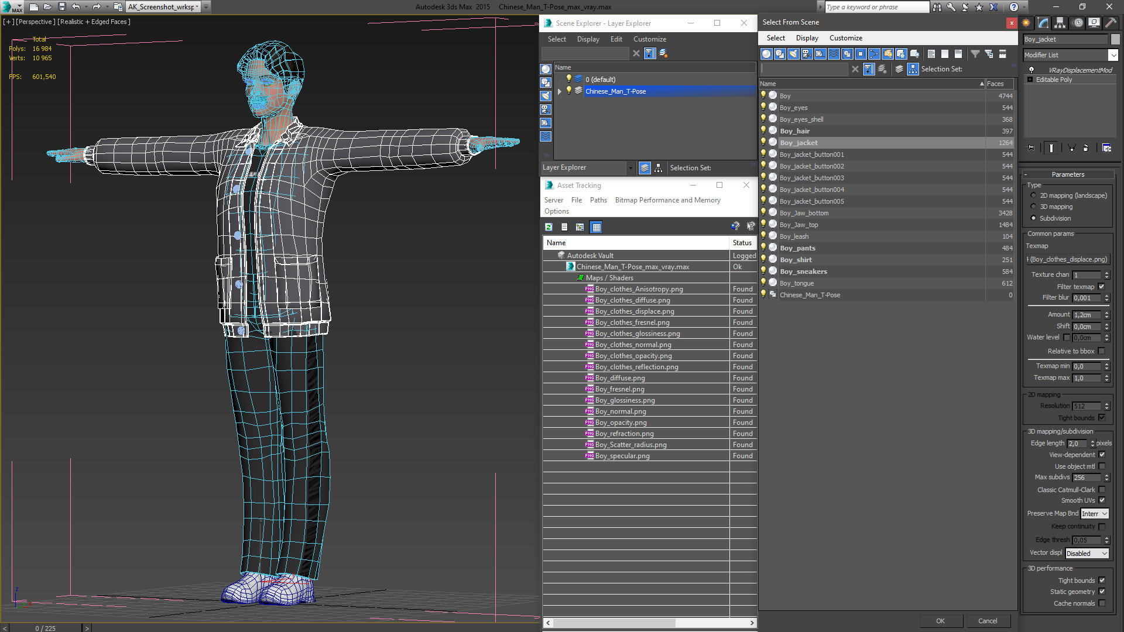Click Undo arrow in top toolbar

coord(76,7)
